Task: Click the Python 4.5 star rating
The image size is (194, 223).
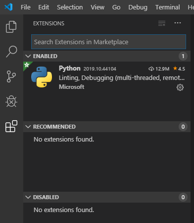Action: tap(179, 69)
